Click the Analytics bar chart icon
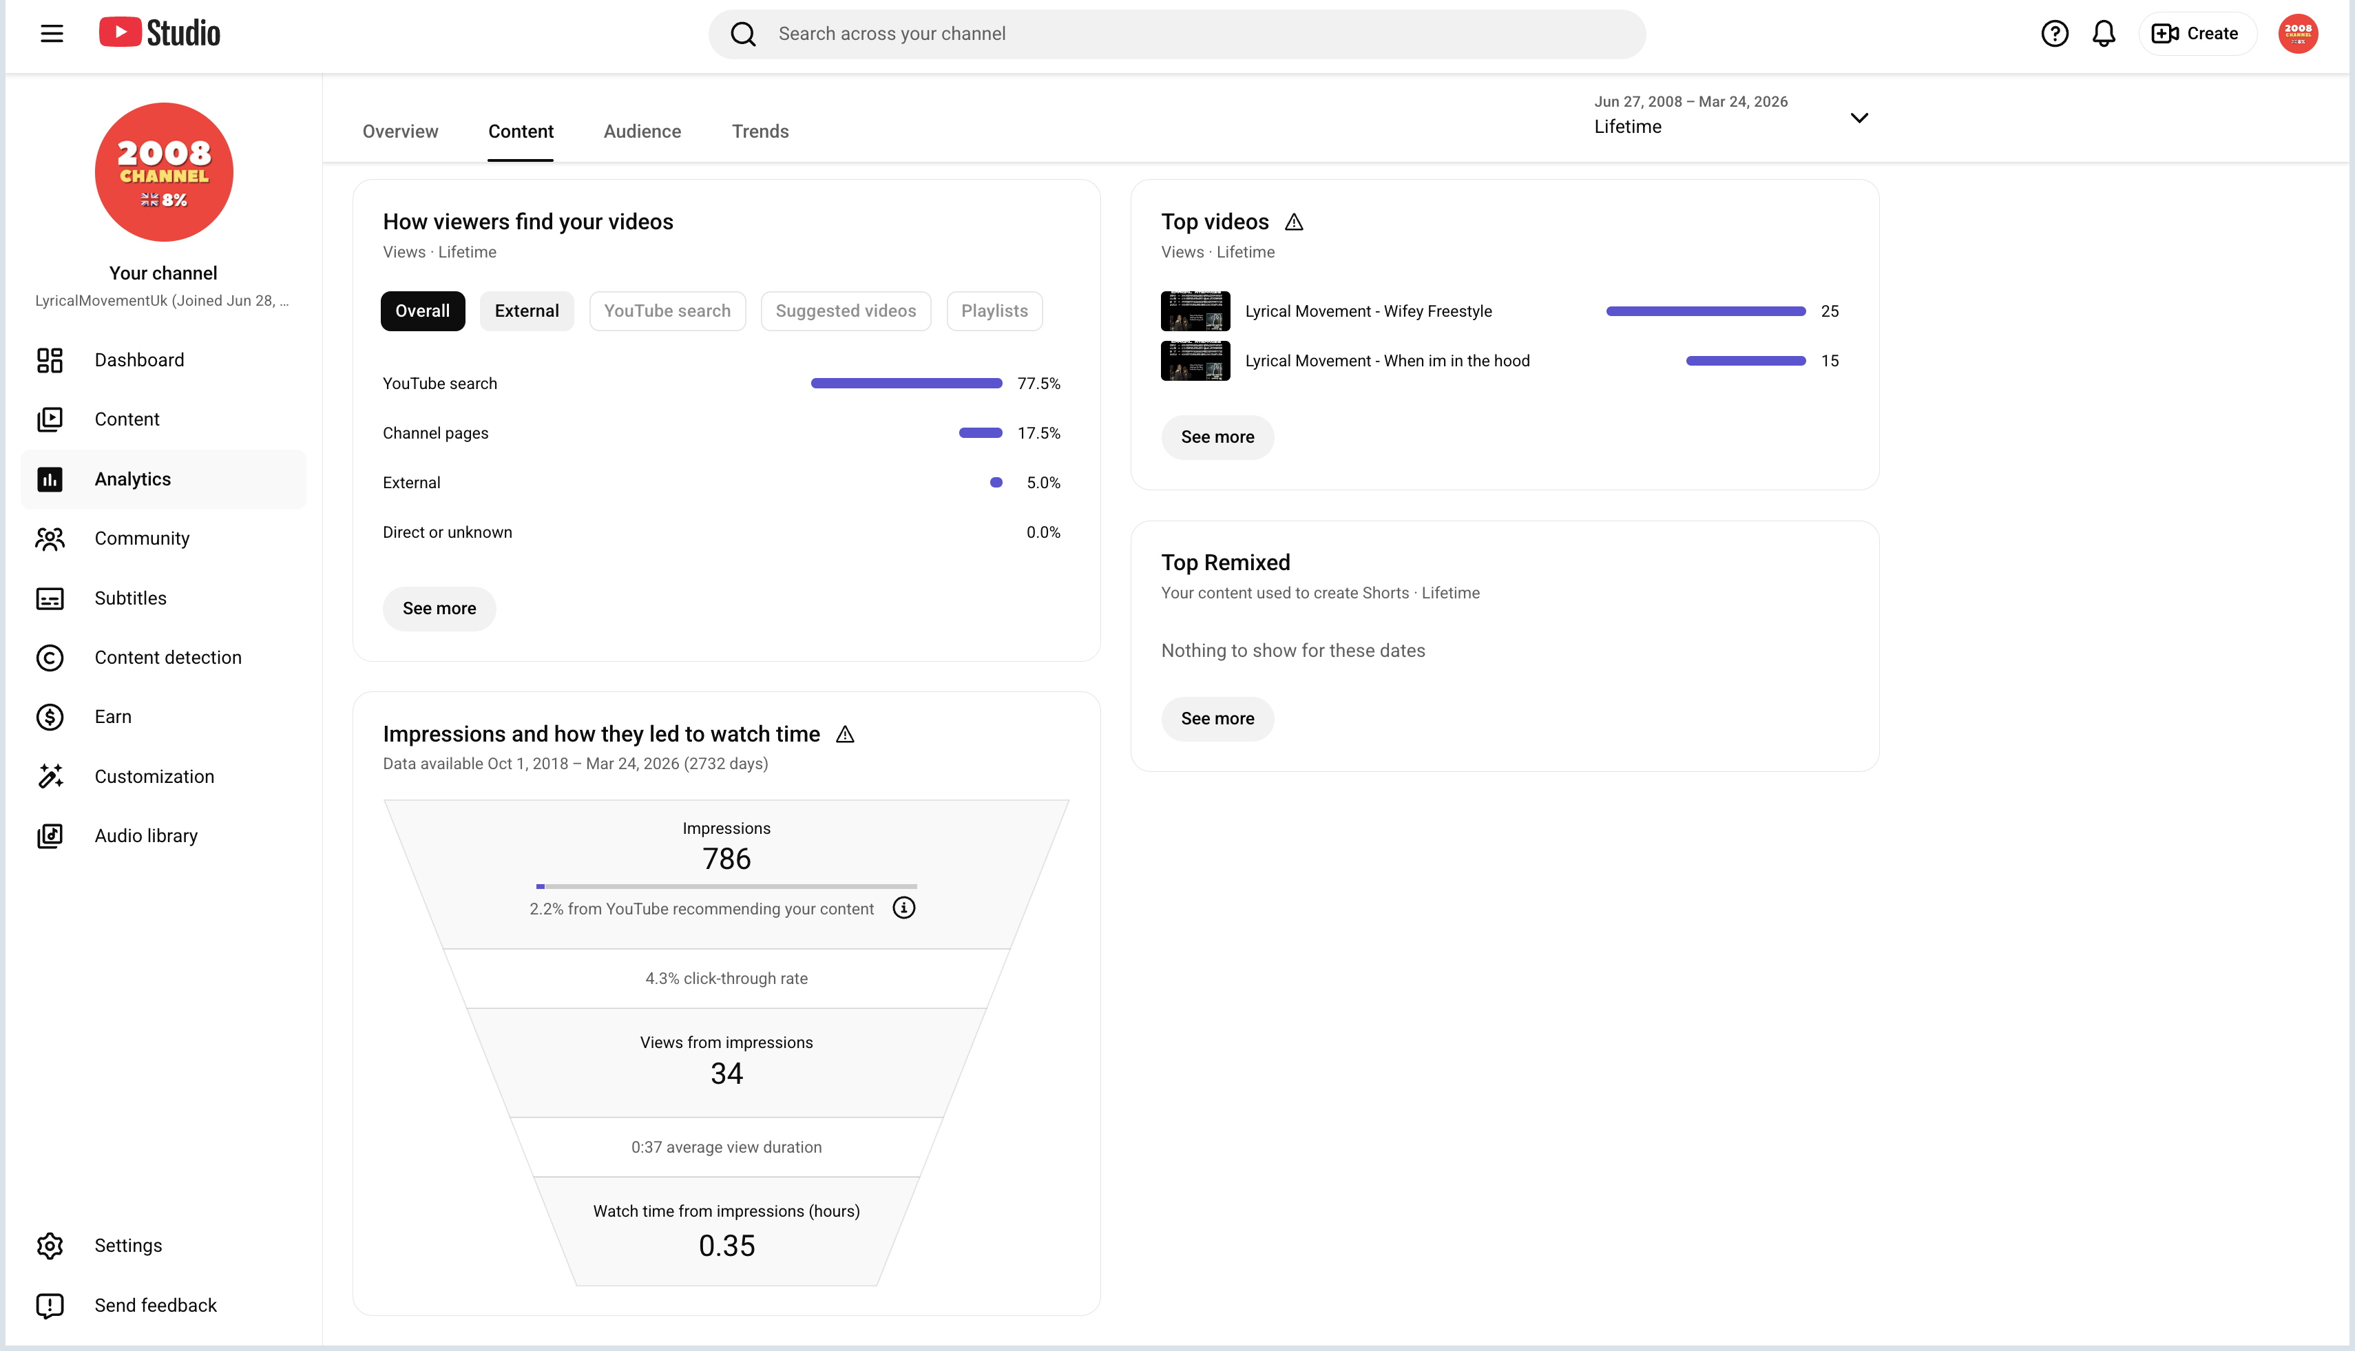The width and height of the screenshot is (2355, 1351). pyautogui.click(x=50, y=479)
